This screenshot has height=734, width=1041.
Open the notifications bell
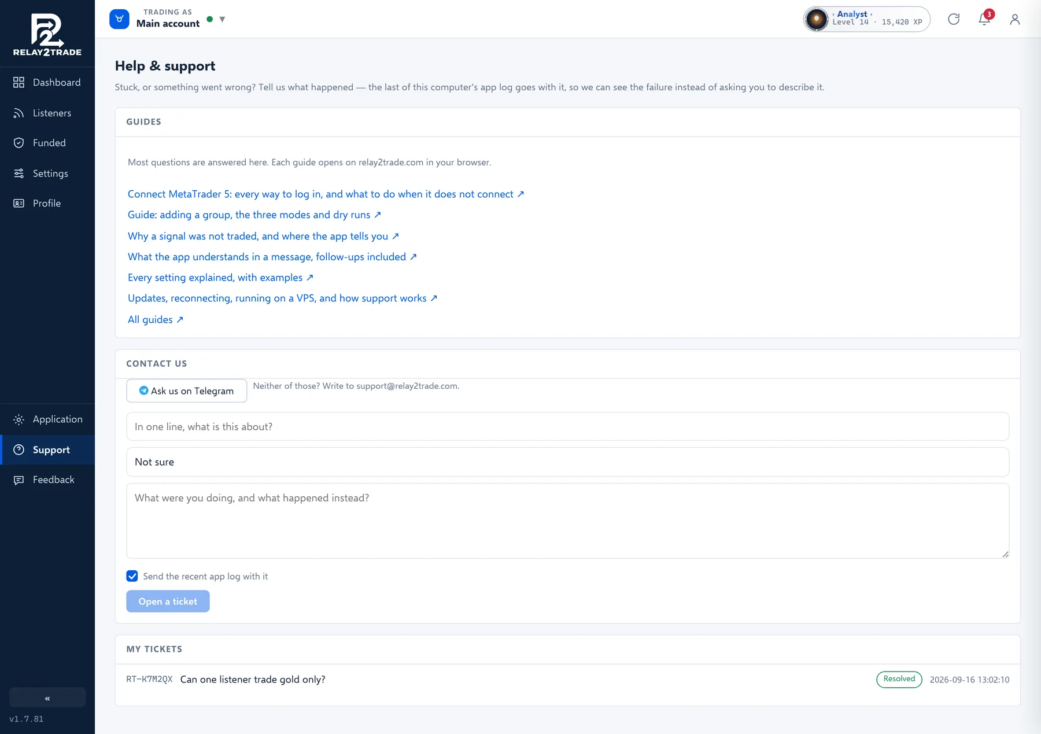coord(984,19)
